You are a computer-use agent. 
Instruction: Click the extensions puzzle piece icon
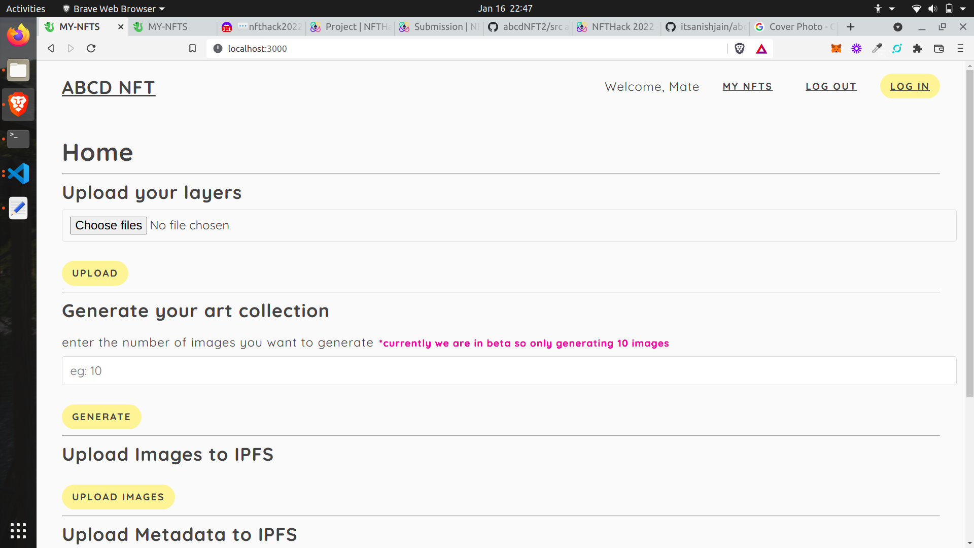pyautogui.click(x=917, y=48)
